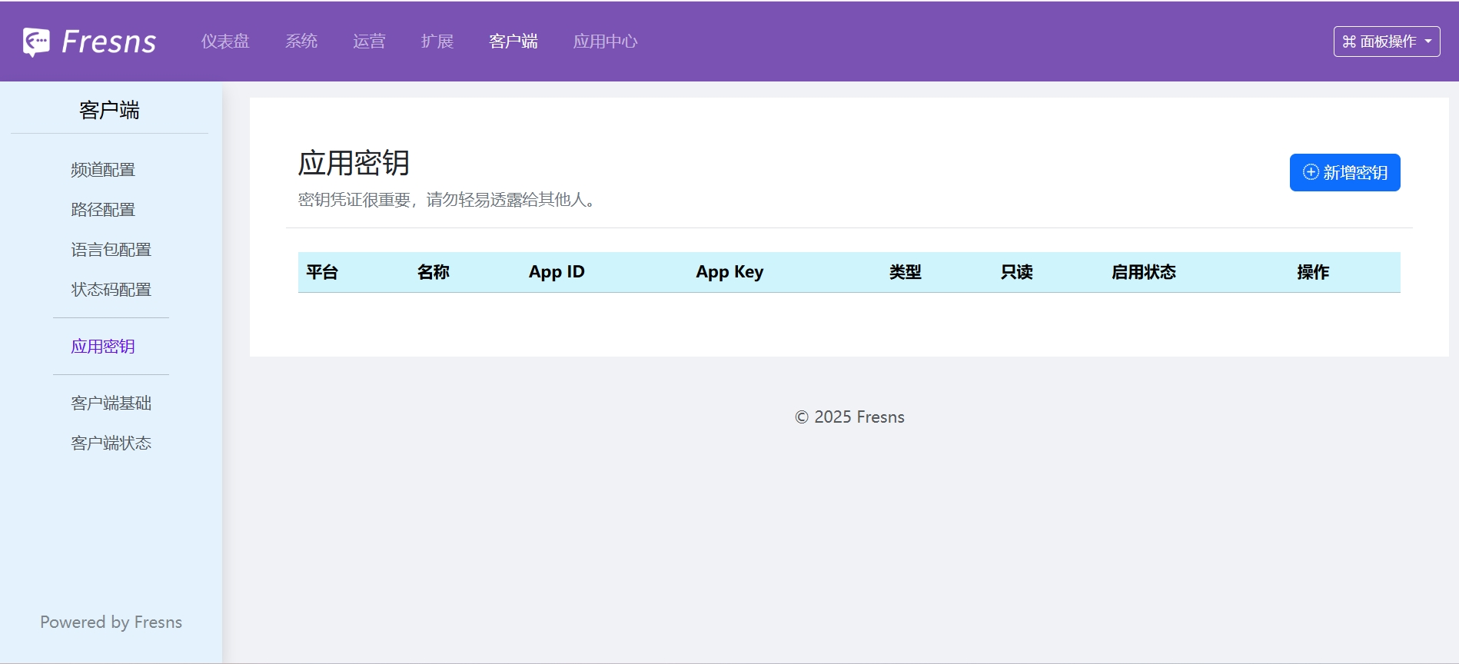Open the 运营 navigation item
The width and height of the screenshot is (1459, 664).
[369, 41]
